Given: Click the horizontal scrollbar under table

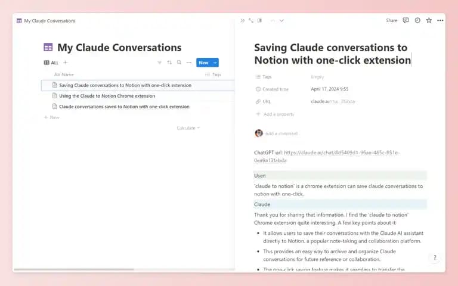Looking at the screenshot, I should click(x=73, y=269).
